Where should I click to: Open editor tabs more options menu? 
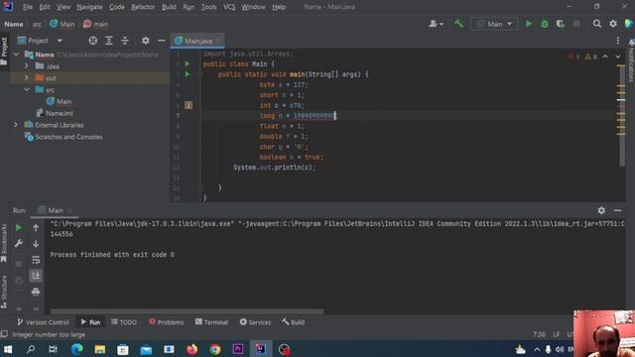(618, 41)
